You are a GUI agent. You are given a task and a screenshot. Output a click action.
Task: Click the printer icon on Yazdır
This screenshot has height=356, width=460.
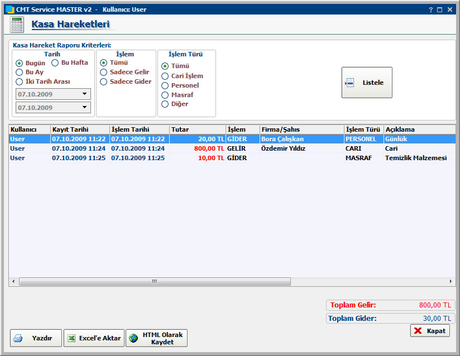(18, 338)
